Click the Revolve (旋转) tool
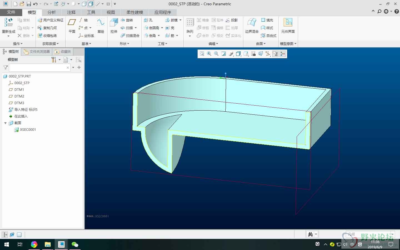 [x=127, y=20]
